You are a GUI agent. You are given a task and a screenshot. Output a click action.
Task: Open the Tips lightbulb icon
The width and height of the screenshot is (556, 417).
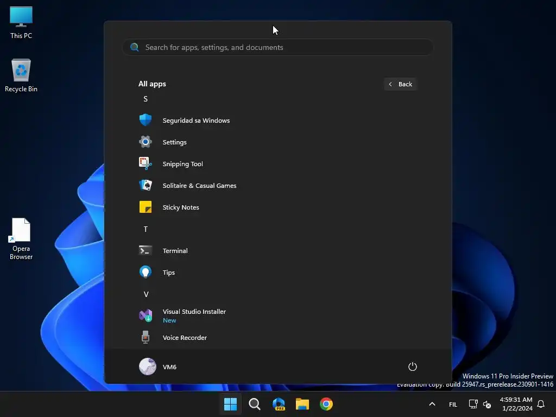tap(146, 272)
